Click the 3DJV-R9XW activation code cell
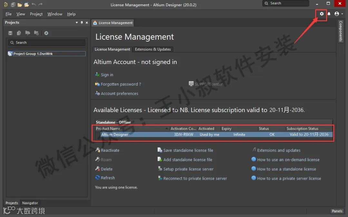348x217 pixels. pos(184,135)
